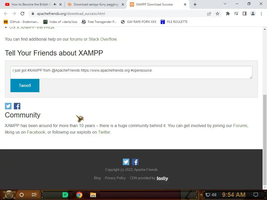Click the footer Facebook icon

135,162
